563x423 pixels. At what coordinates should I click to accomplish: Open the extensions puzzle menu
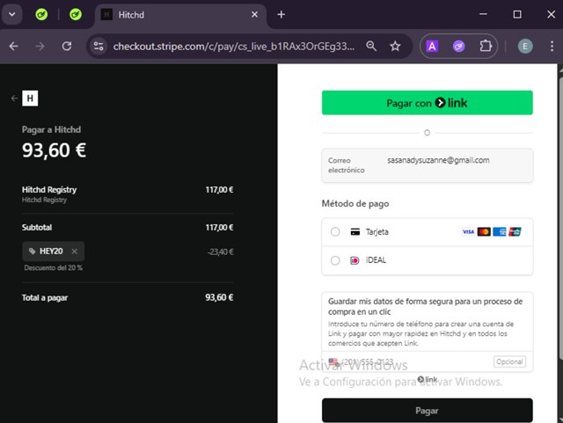486,46
